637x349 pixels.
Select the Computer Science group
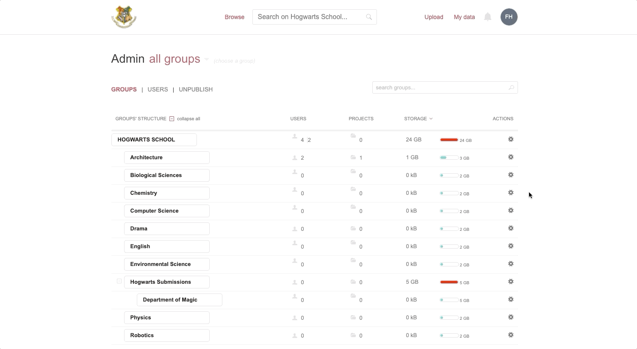(x=167, y=211)
